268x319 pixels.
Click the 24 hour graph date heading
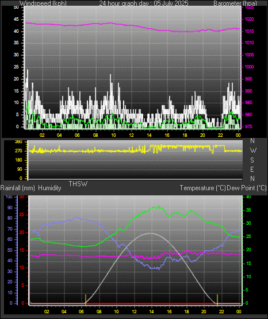[144, 3]
